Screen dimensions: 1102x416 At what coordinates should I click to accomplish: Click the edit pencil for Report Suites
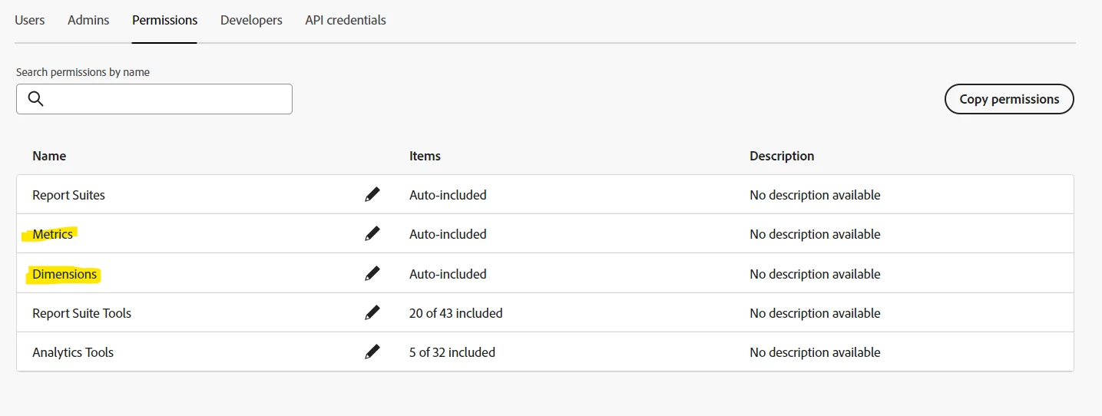coord(372,195)
